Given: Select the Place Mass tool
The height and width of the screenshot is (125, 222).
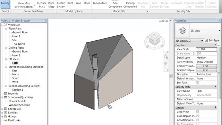Looking at the screenshot, I should click(x=51, y=5).
